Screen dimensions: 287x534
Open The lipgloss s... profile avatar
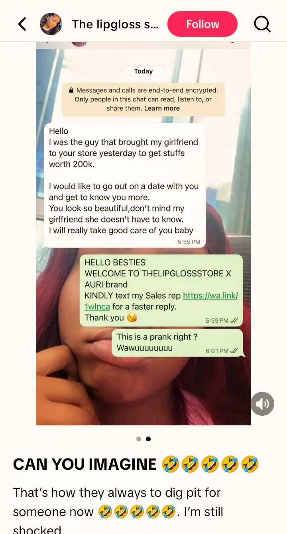[x=51, y=24]
